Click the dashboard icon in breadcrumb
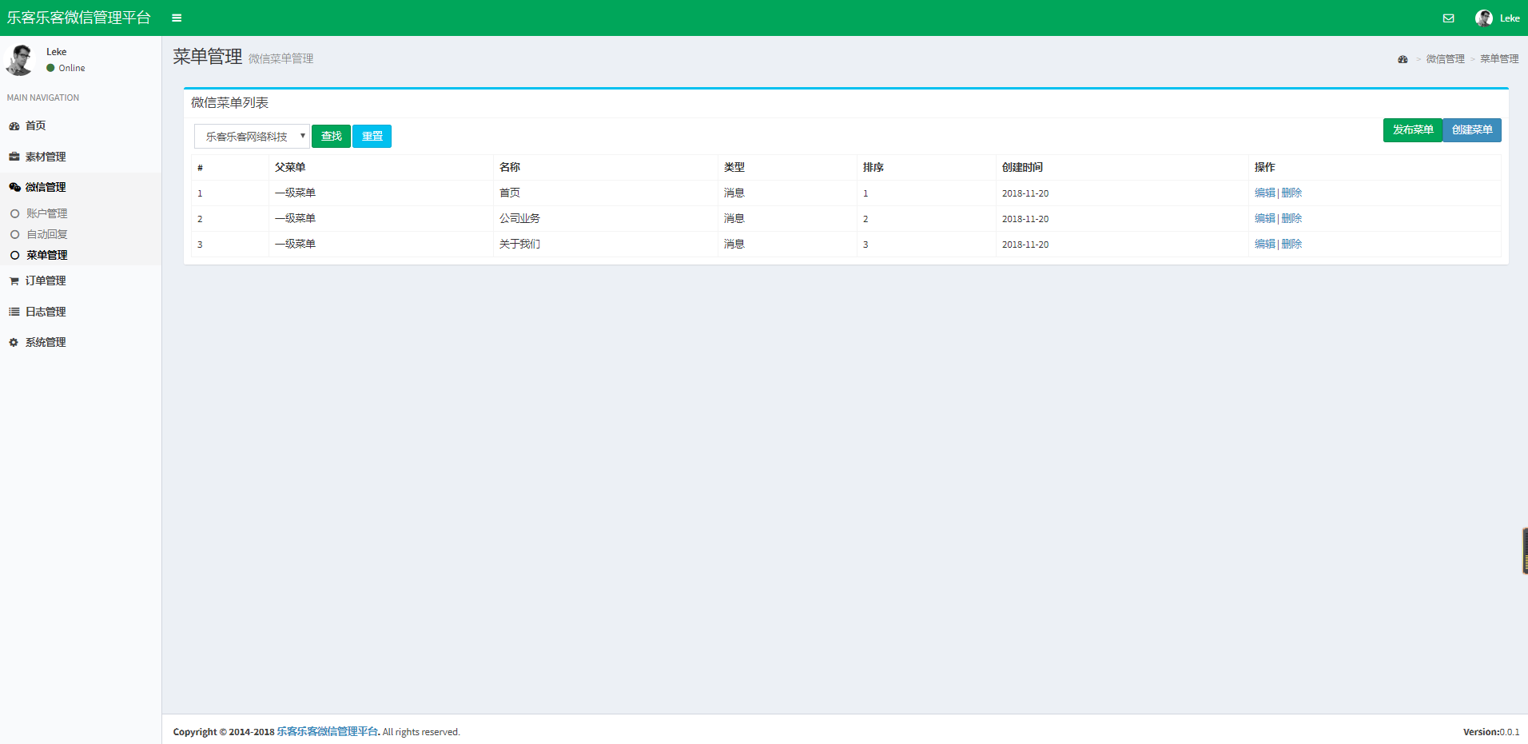The height and width of the screenshot is (744, 1528). click(1403, 59)
